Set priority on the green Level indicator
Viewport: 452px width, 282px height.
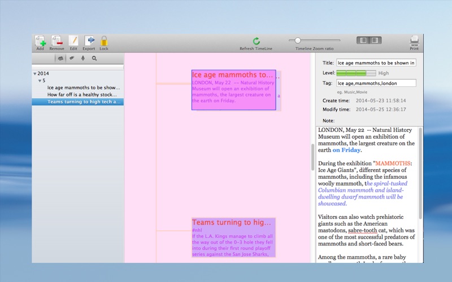[357, 73]
